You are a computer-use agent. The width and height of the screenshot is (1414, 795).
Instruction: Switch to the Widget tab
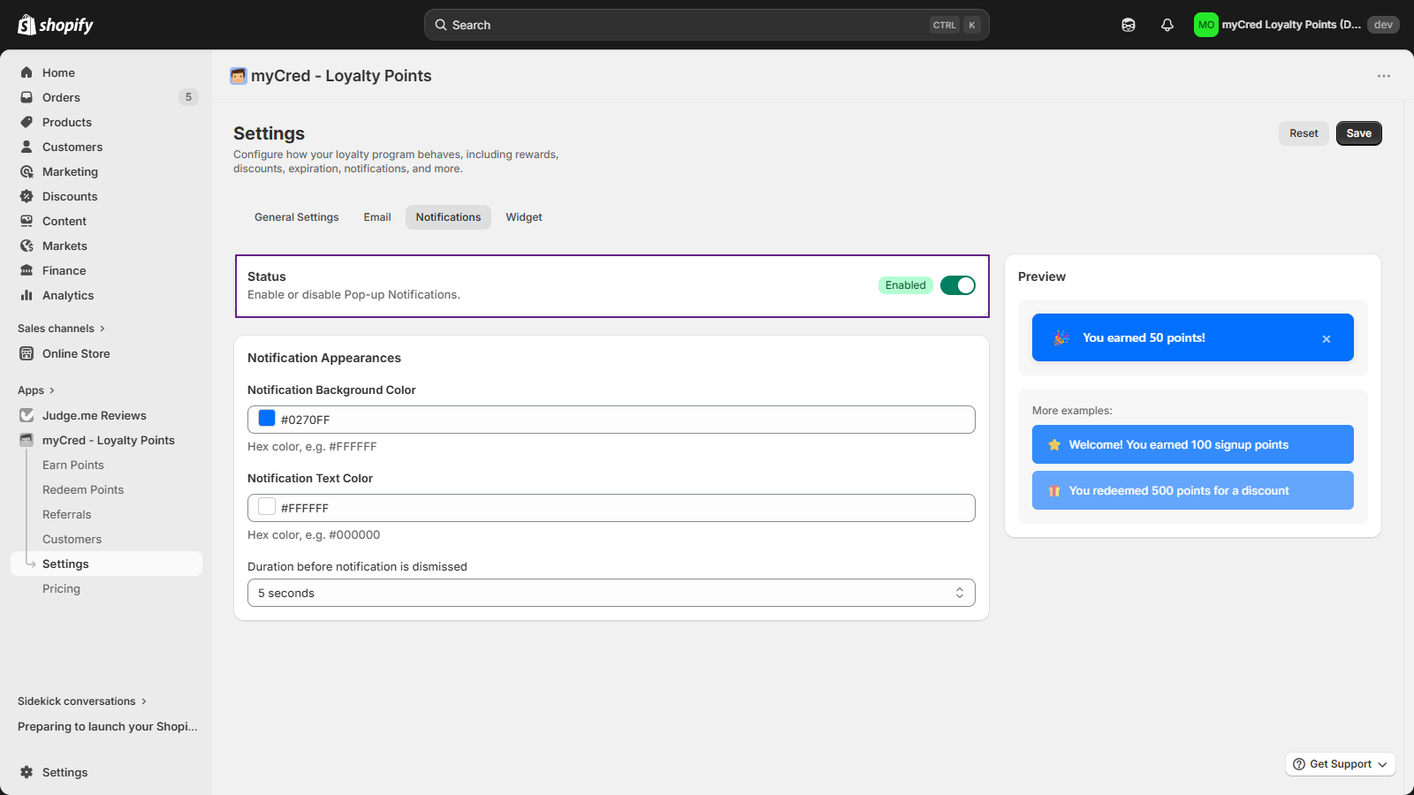click(523, 217)
